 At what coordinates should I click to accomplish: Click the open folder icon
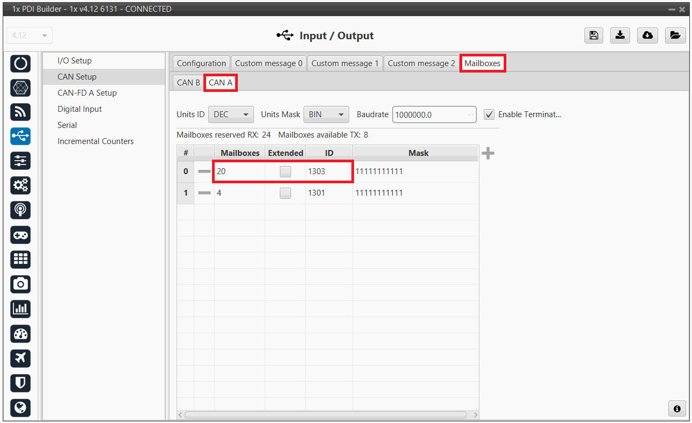[x=675, y=35]
